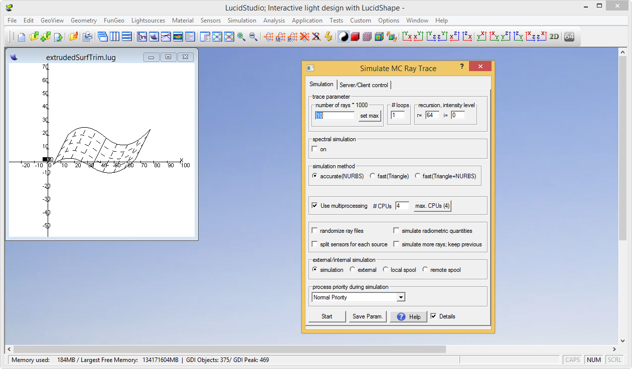
Task: Check the randomize ray files option
Action: (315, 231)
